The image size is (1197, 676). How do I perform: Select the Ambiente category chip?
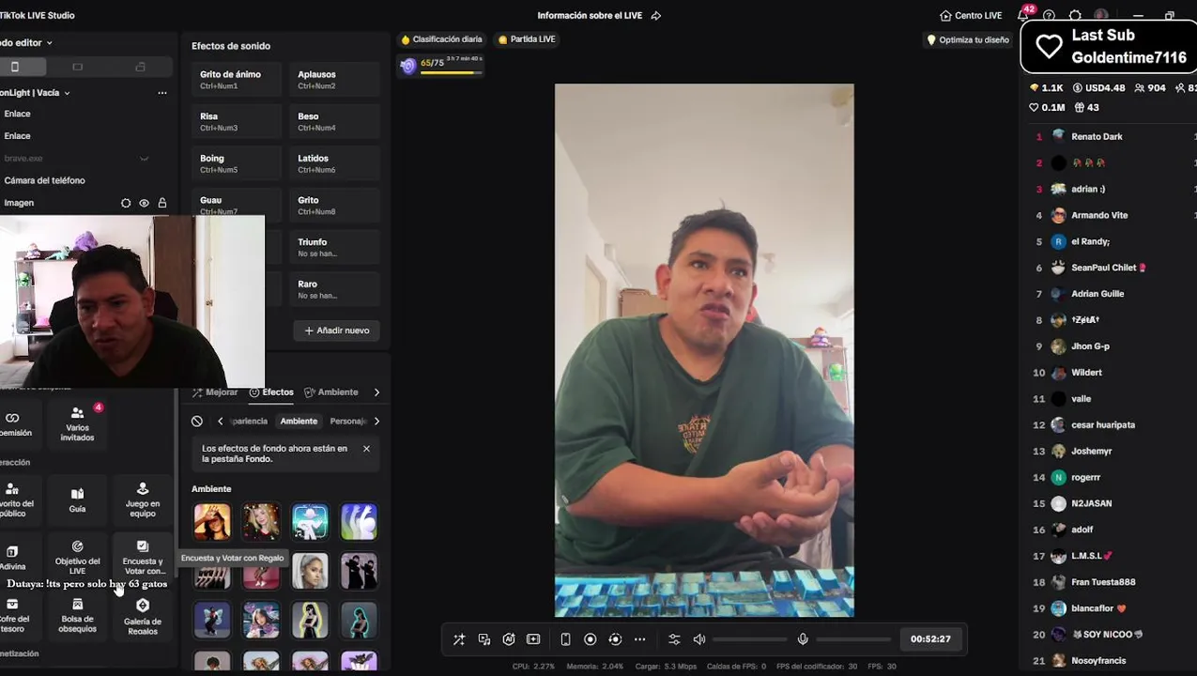click(x=299, y=422)
